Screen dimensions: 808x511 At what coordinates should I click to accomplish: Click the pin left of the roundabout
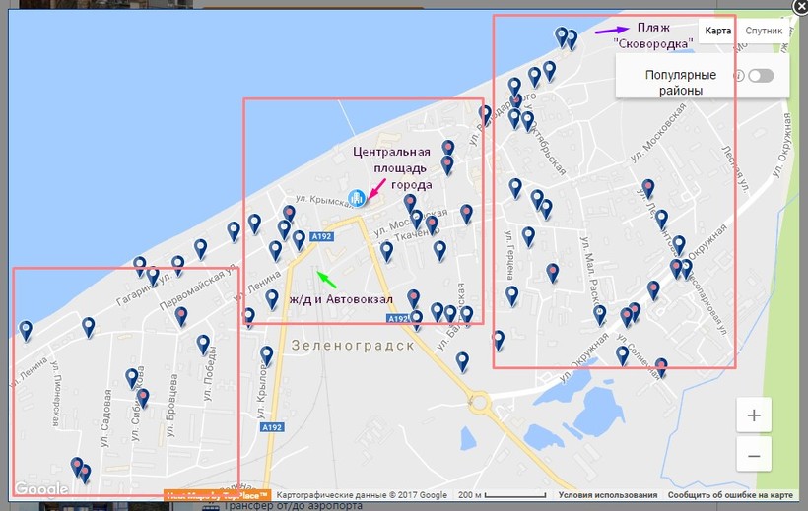click(462, 362)
